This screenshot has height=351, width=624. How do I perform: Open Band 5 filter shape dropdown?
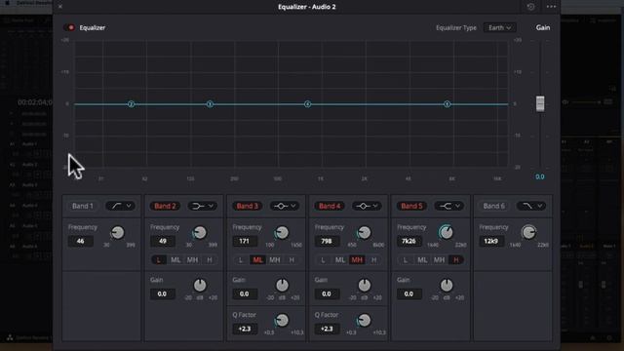tap(448, 206)
